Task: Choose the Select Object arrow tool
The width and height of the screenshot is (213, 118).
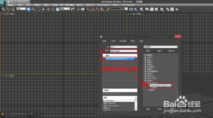Action: coord(29,9)
